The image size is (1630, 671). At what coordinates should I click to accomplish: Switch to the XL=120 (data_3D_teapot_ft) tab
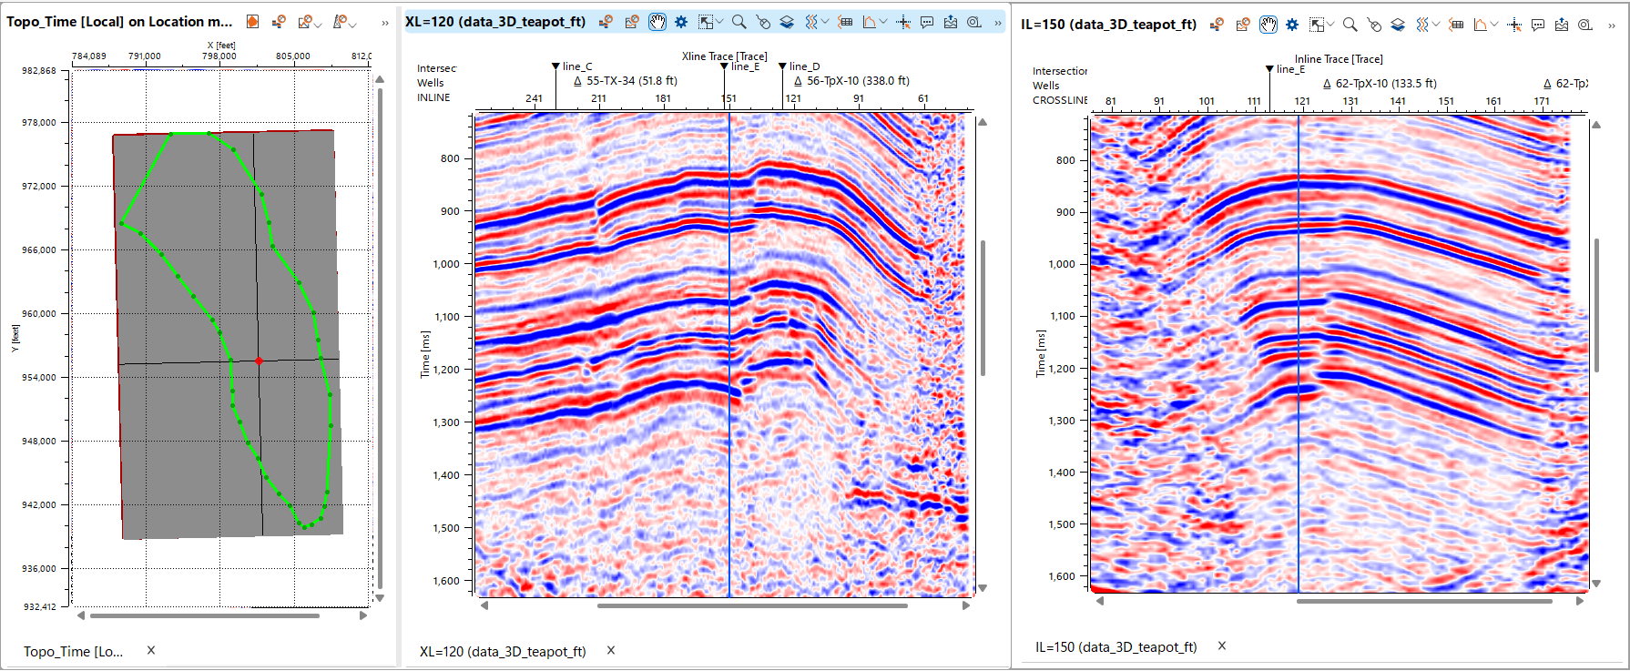[503, 651]
